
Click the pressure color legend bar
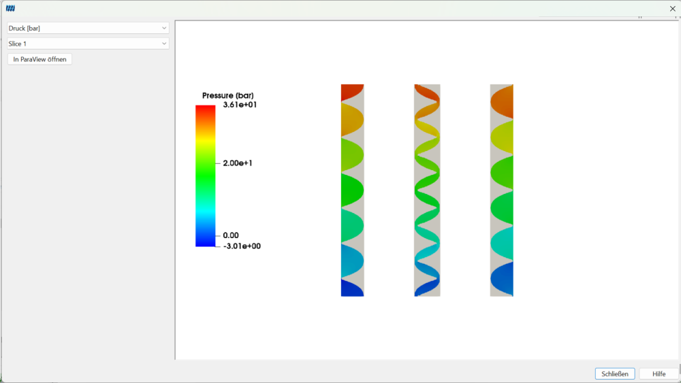point(206,176)
